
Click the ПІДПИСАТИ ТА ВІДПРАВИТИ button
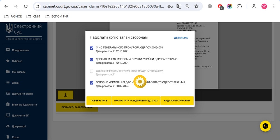click(77, 107)
